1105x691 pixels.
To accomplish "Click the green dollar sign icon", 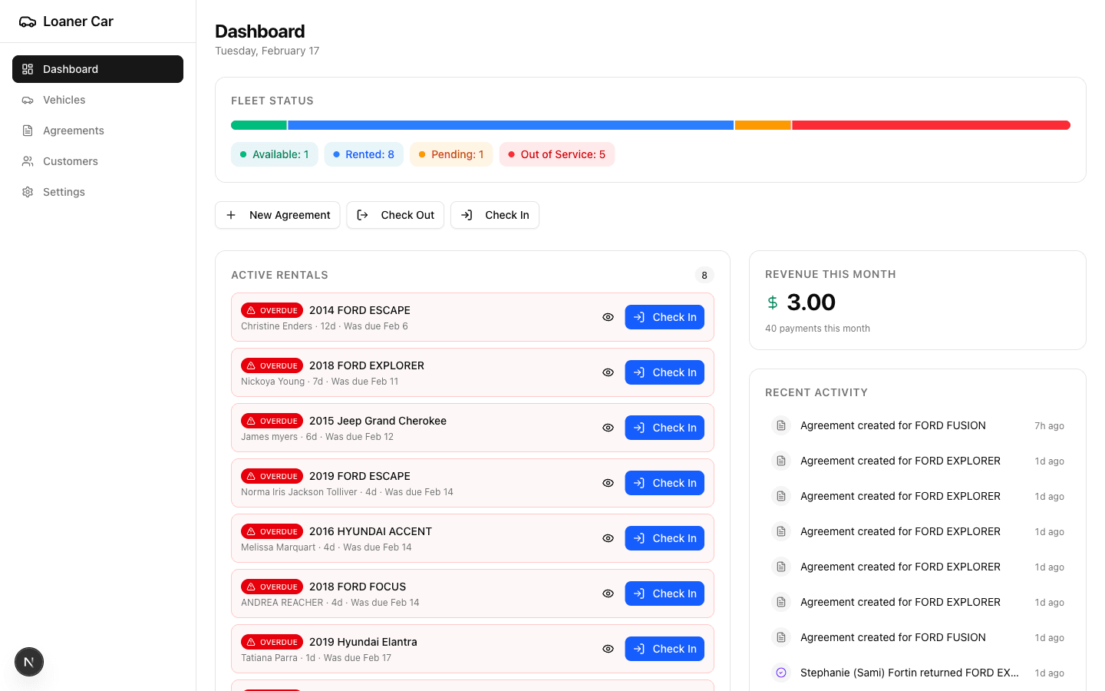I will click(x=773, y=303).
